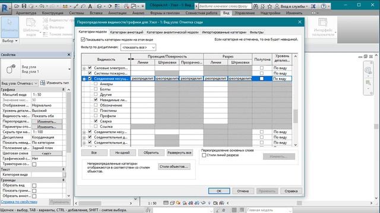Click the 'Стили объектов...' button
Image resolution: width=380 pixels, height=213 pixels.
click(174, 166)
